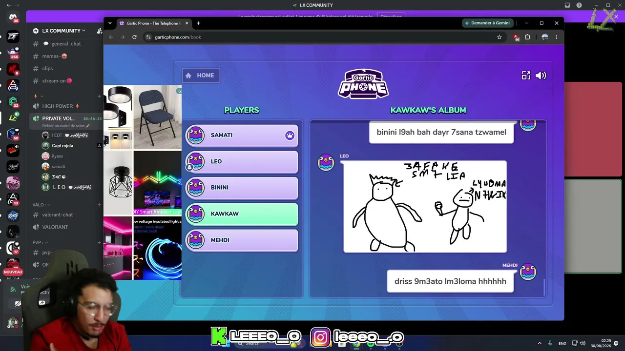Click user samati in voice channel
The image size is (625, 351).
pyautogui.click(x=58, y=167)
